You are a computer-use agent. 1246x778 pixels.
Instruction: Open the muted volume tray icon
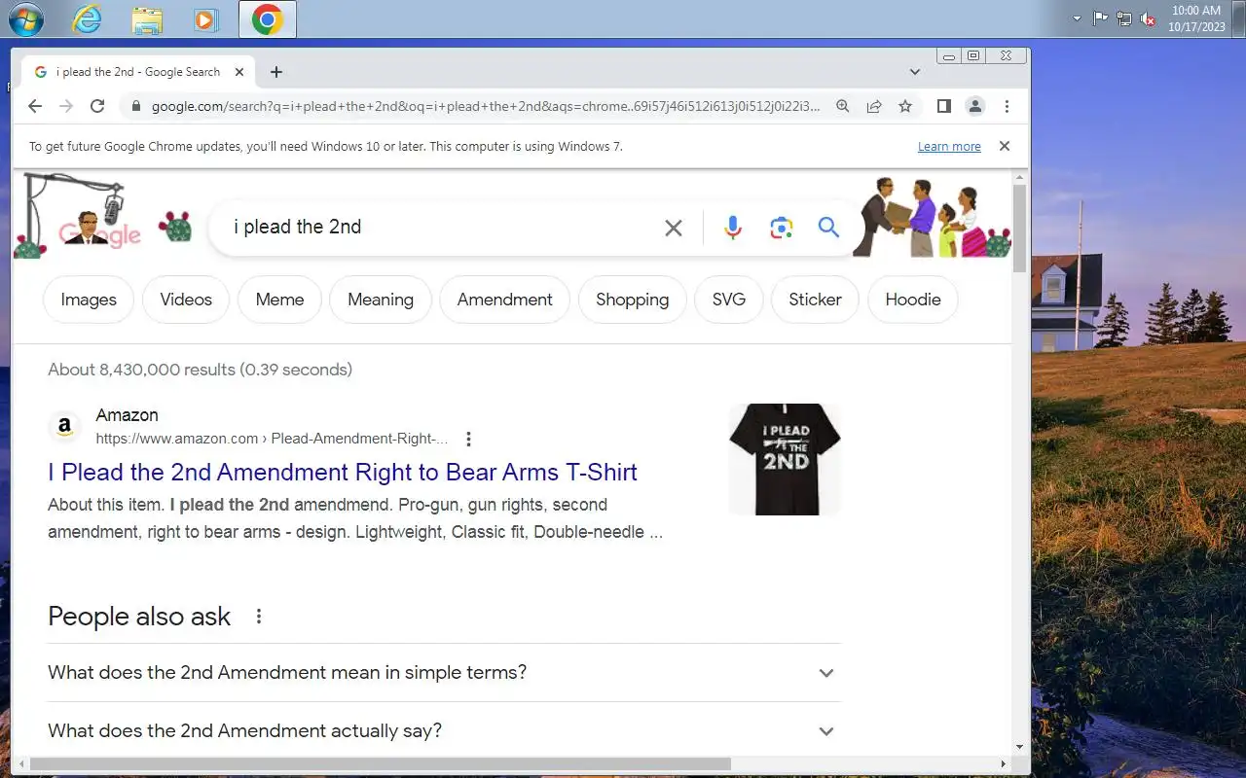click(x=1149, y=18)
